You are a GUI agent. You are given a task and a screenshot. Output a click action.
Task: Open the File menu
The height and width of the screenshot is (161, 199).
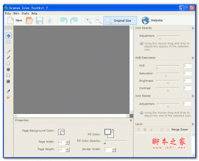coord(8,13)
